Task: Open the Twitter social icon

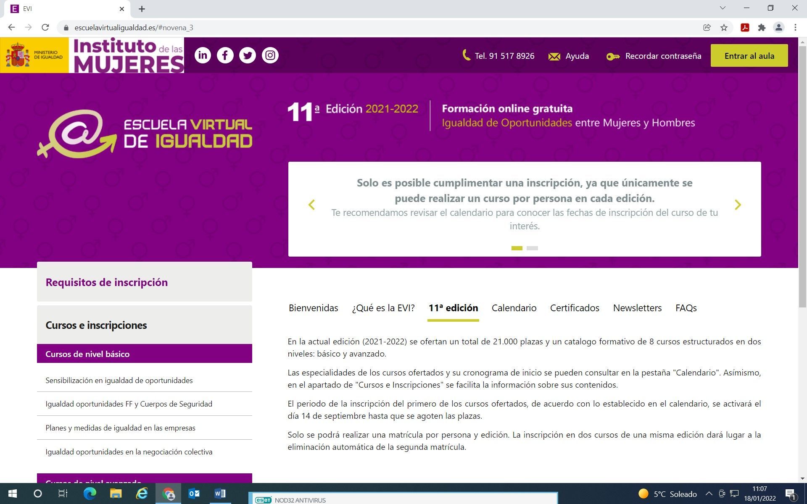Action: point(248,55)
